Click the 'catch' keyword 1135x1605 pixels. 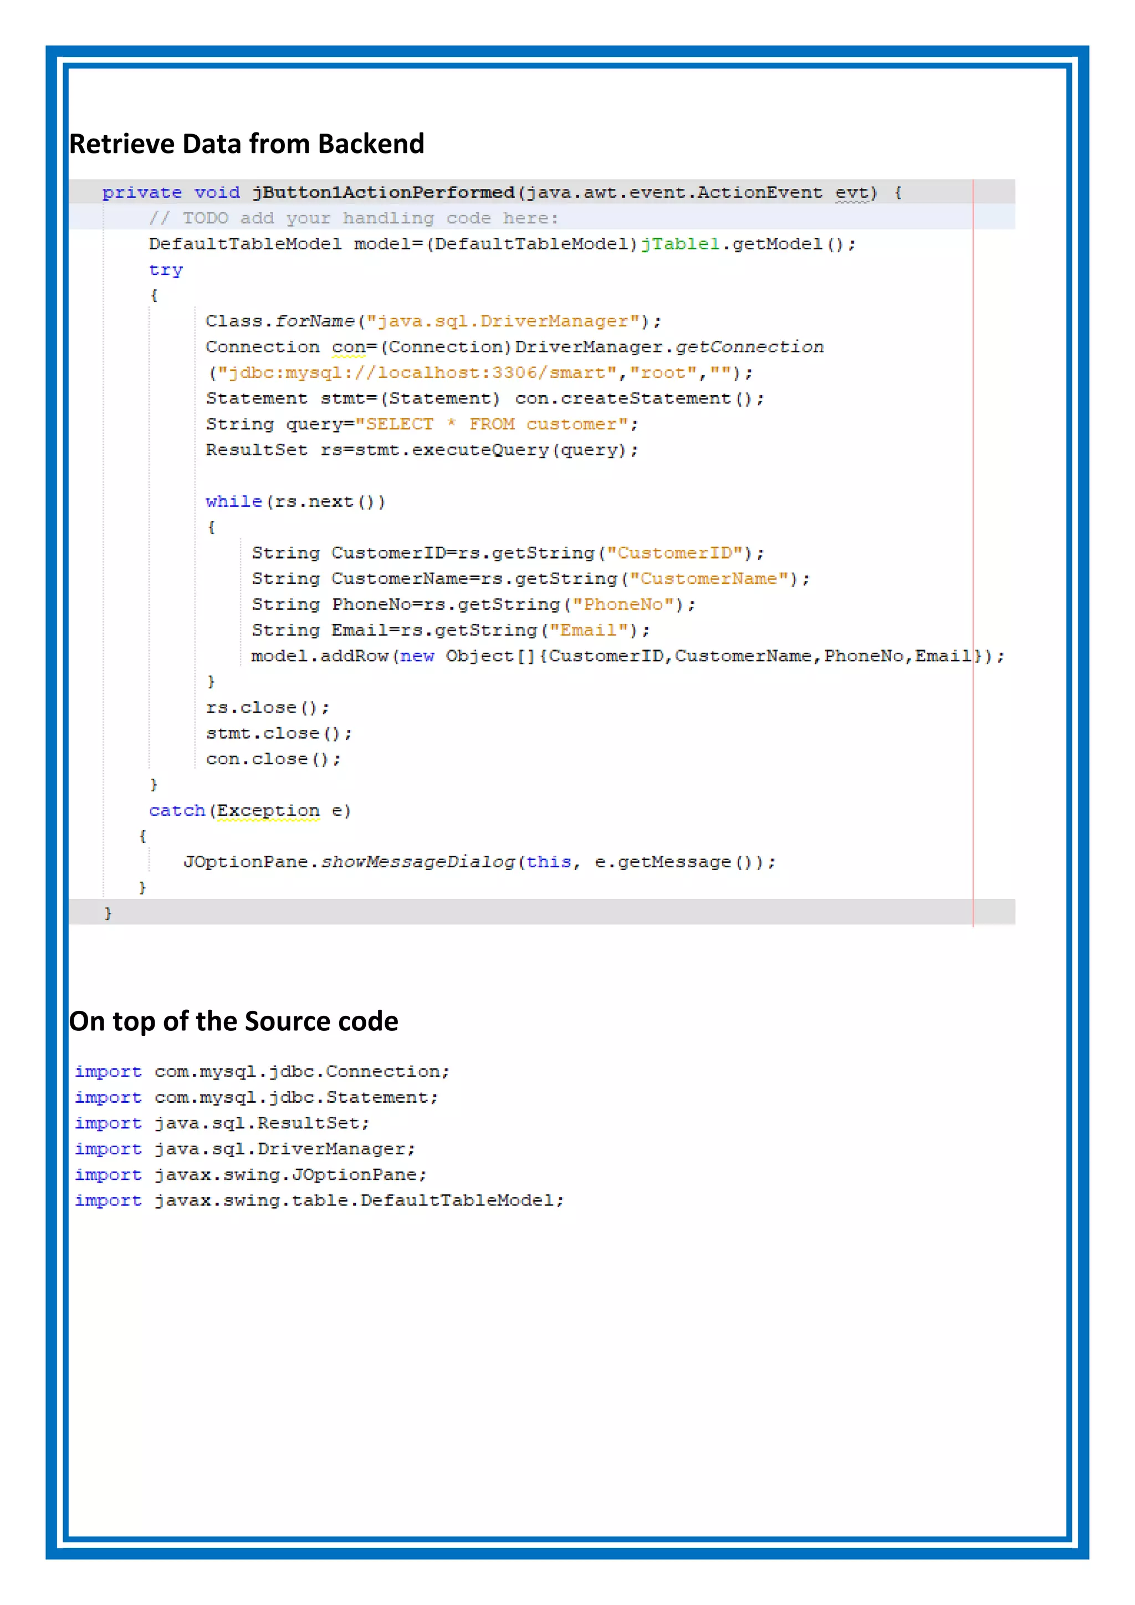point(177,811)
